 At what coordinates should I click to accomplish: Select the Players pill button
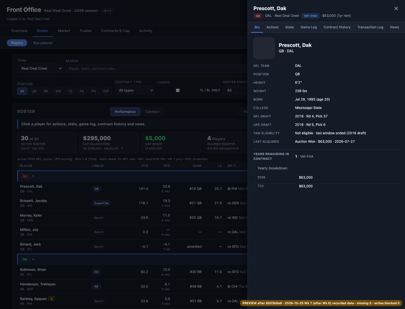17,43
